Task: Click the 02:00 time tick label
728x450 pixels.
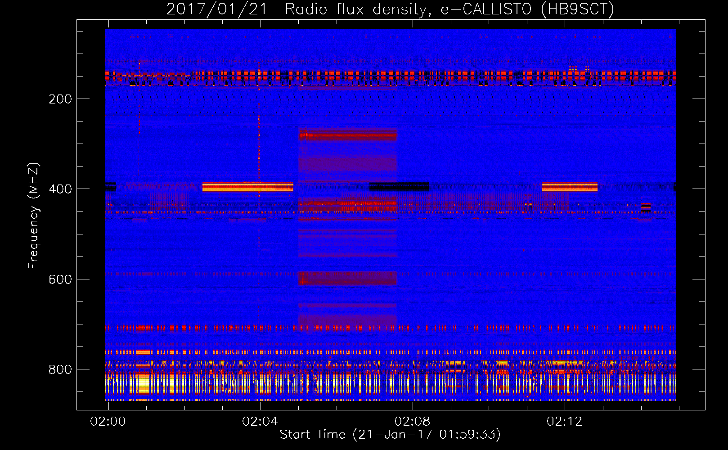Action: (108, 421)
